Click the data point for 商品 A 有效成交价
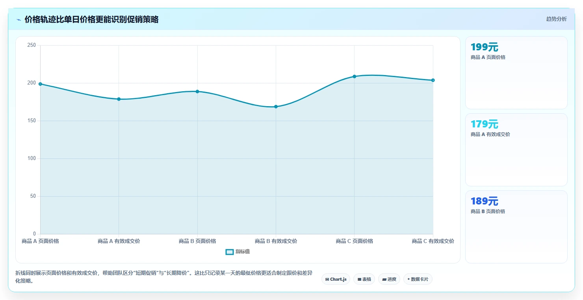 pos(119,99)
